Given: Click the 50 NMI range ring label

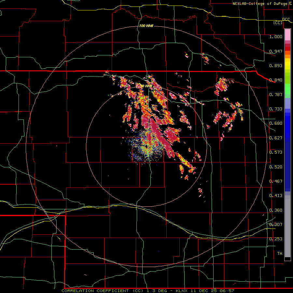Looking at the screenshot, I should click(146, 86).
